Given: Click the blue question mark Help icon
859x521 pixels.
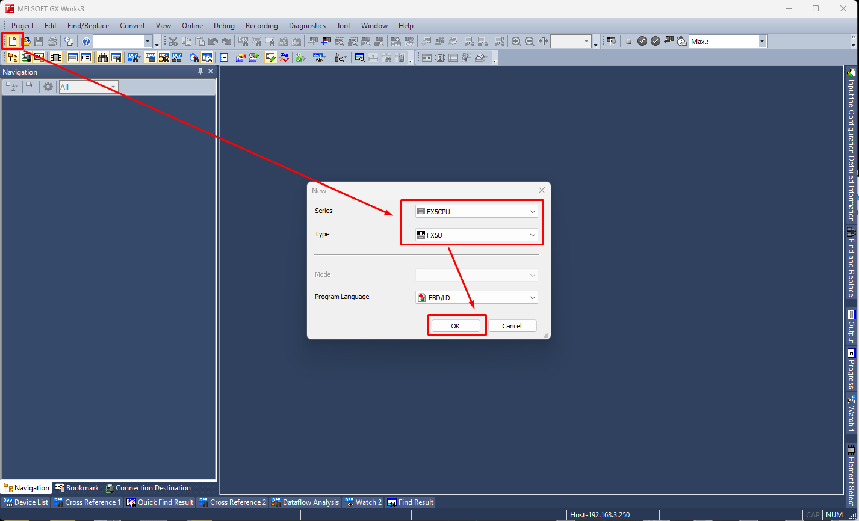Looking at the screenshot, I should (86, 42).
